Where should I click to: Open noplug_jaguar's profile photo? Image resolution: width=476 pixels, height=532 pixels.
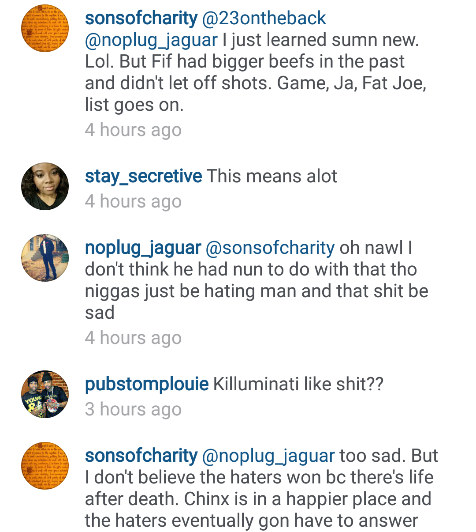[45, 258]
